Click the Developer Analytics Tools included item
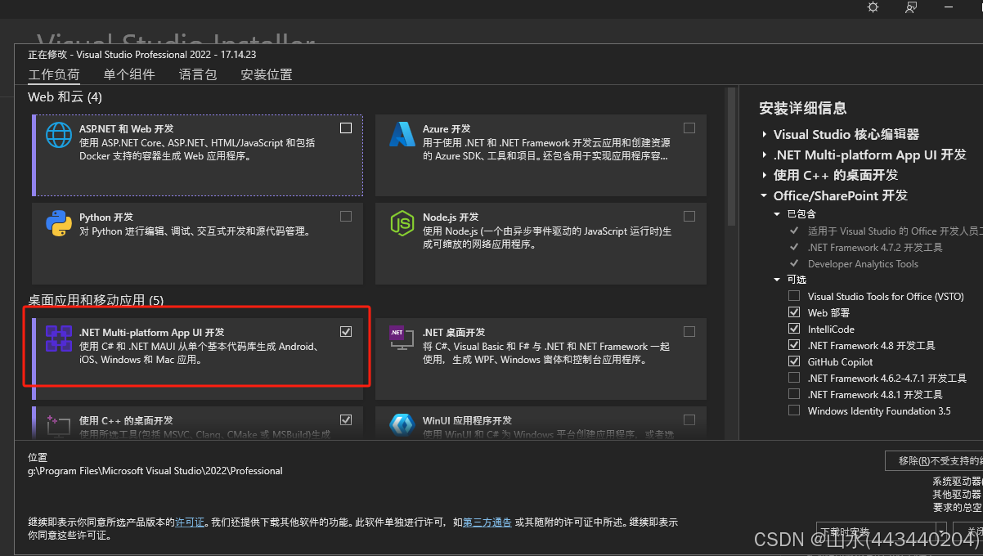 point(863,264)
